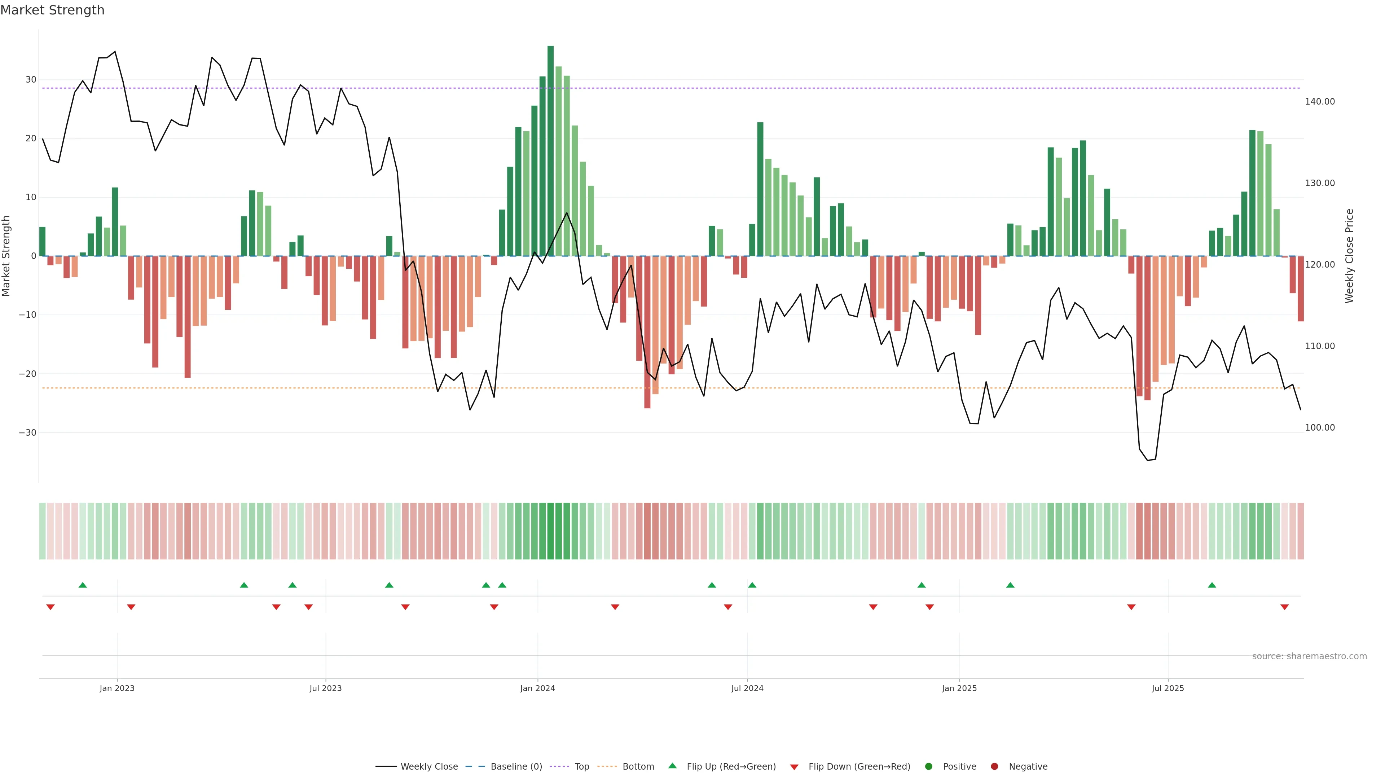Click the first green flip-up triangle marker
The image size is (1385, 779).
coord(83,585)
